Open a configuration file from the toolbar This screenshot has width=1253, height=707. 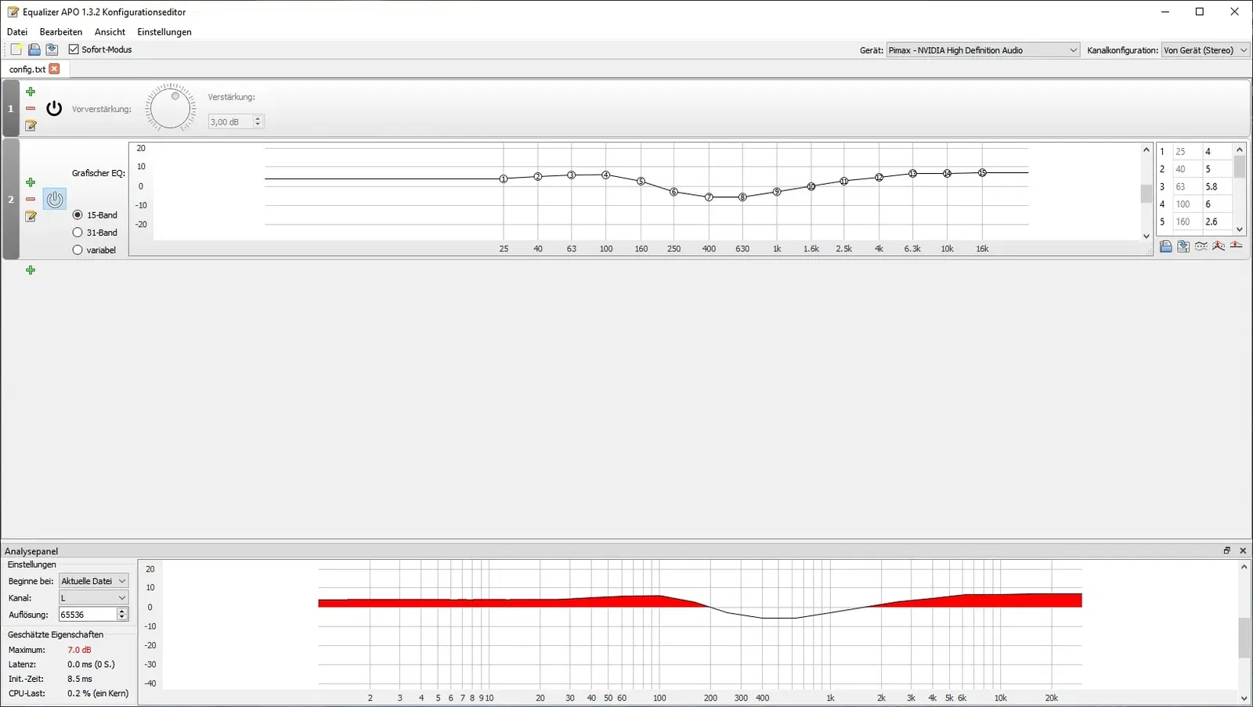tap(34, 49)
